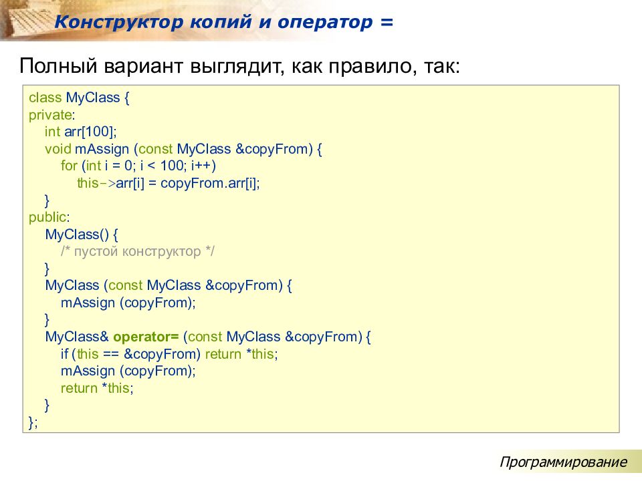642x481 pixels.
Task: Click the "this->arr[i] = copyFrom.arr[i];" statement
Action: coord(168,183)
